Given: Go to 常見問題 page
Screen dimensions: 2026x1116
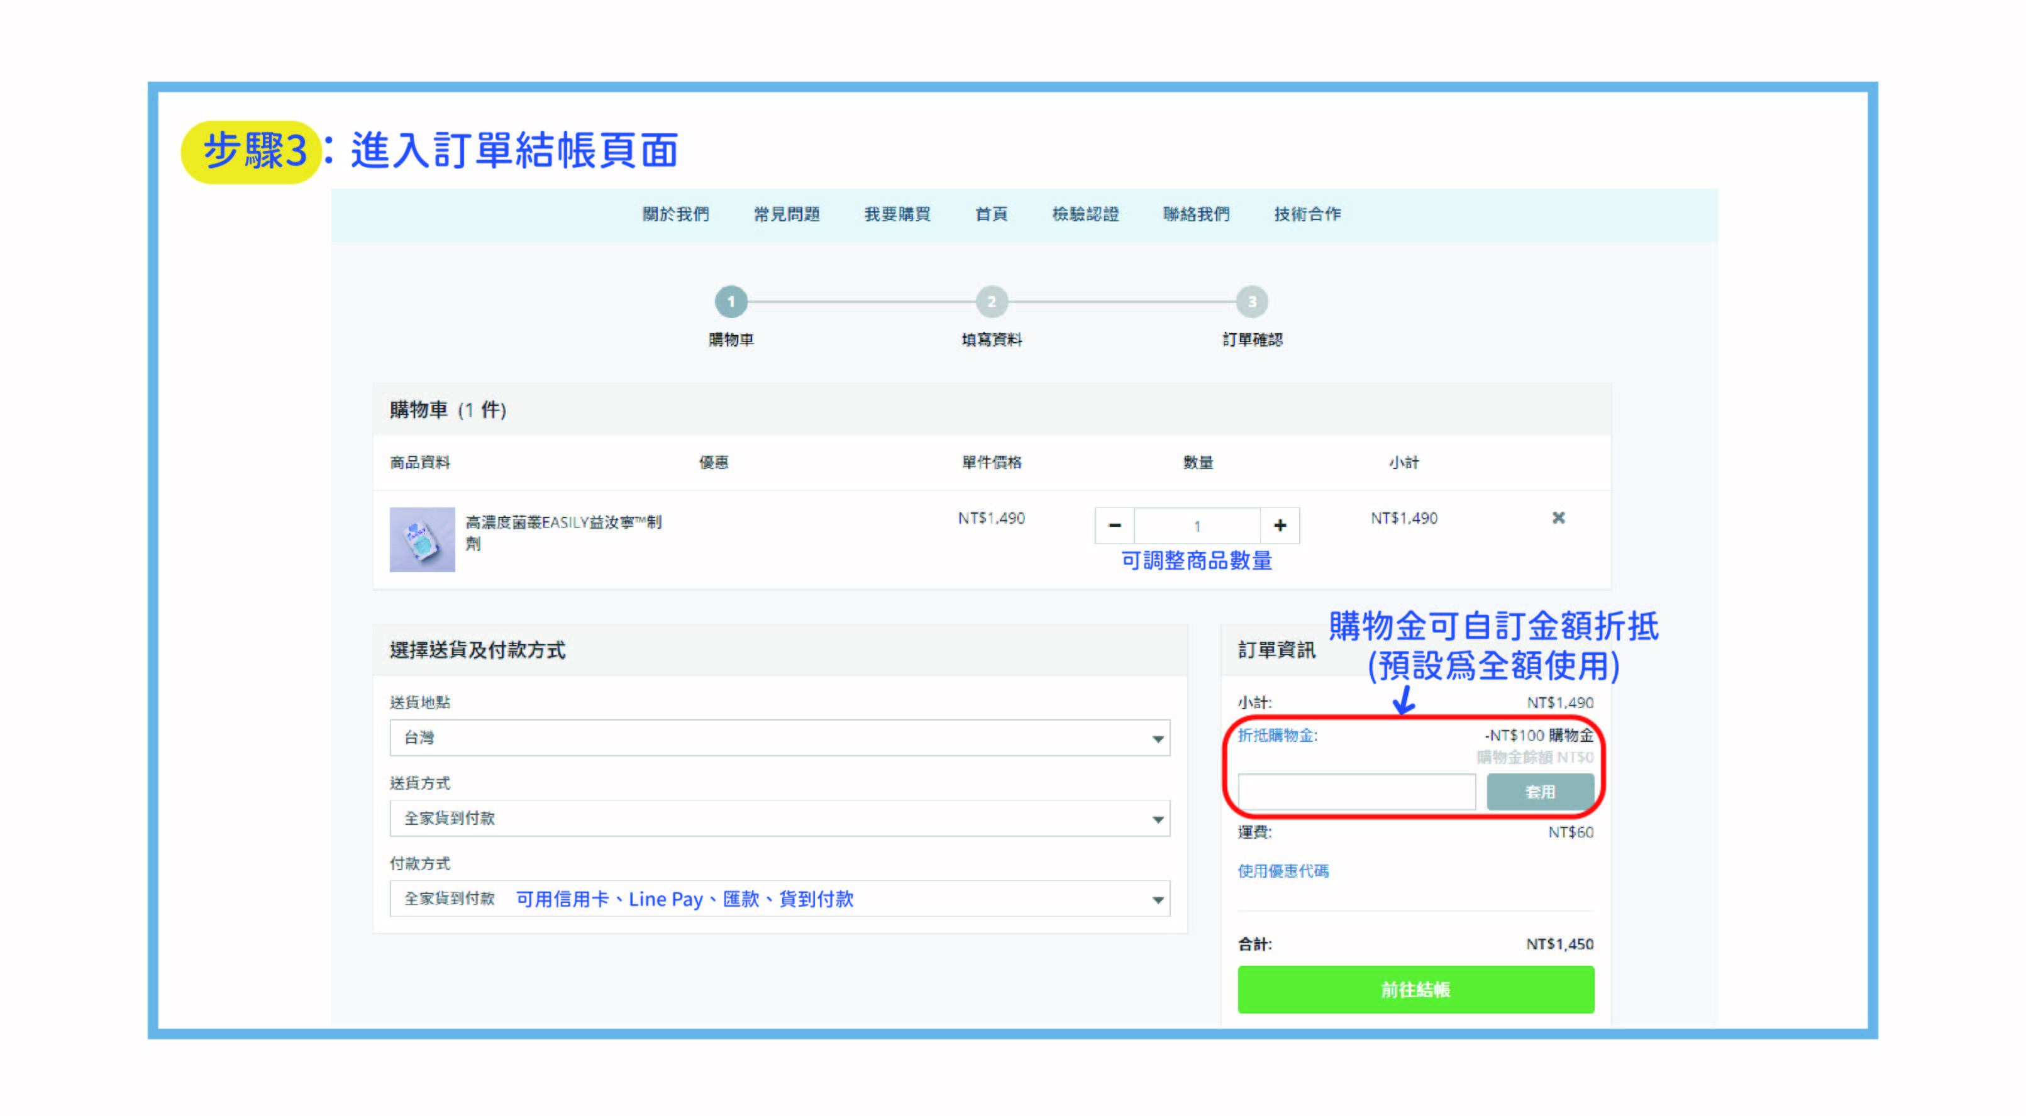Looking at the screenshot, I should [x=787, y=214].
